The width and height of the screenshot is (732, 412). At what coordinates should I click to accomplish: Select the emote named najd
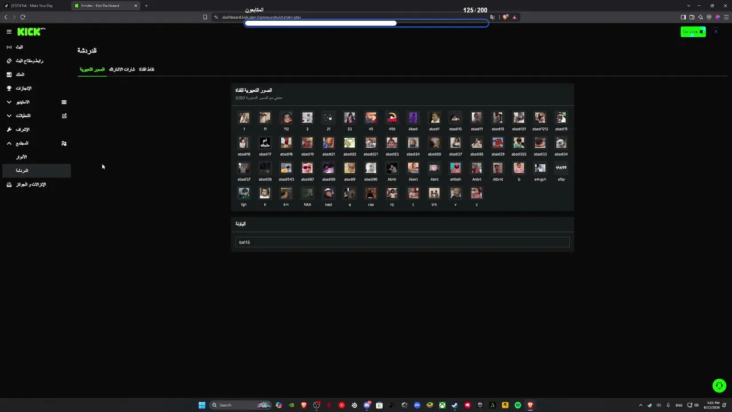pyautogui.click(x=328, y=193)
